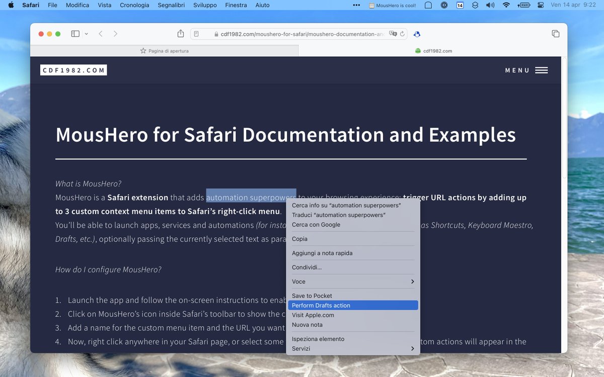Open the File menu
This screenshot has height=377, width=604.
[52, 5]
